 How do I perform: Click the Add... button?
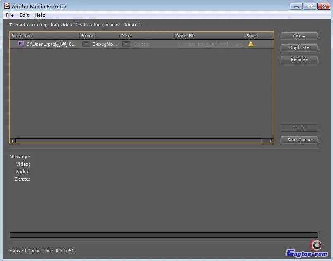299,35
